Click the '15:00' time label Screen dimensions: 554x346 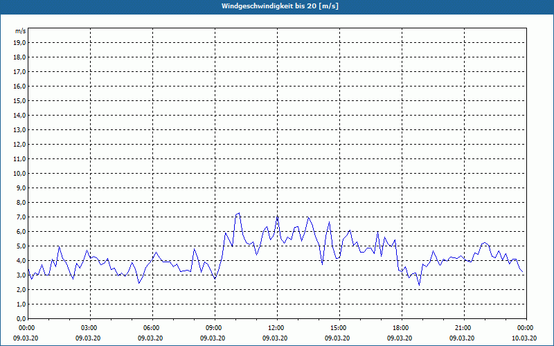click(339, 328)
